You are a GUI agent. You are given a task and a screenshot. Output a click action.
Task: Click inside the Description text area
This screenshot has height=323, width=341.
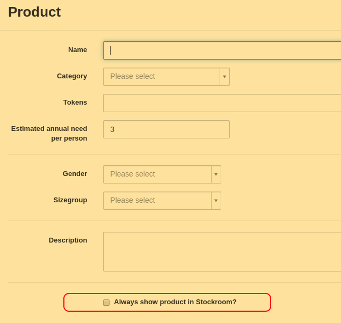coord(222,252)
